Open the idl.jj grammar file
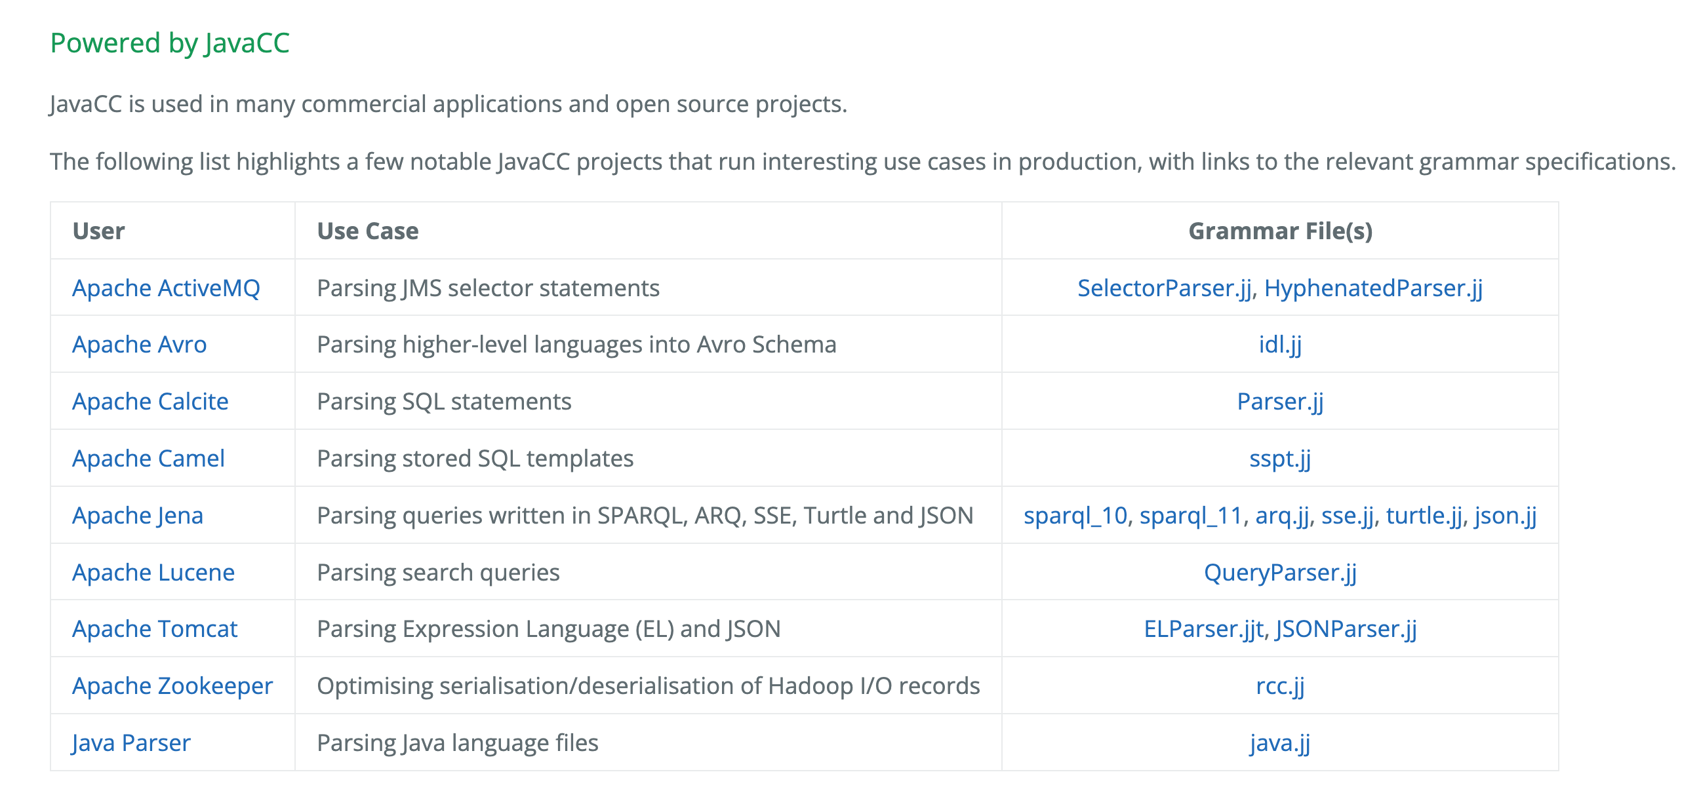 tap(1280, 345)
